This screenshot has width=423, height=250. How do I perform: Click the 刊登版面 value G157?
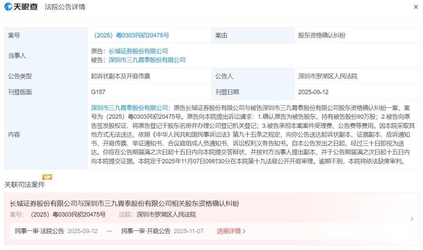pos(98,92)
